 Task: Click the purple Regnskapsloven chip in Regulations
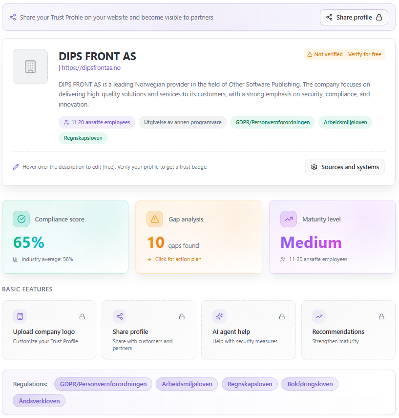[x=250, y=384]
